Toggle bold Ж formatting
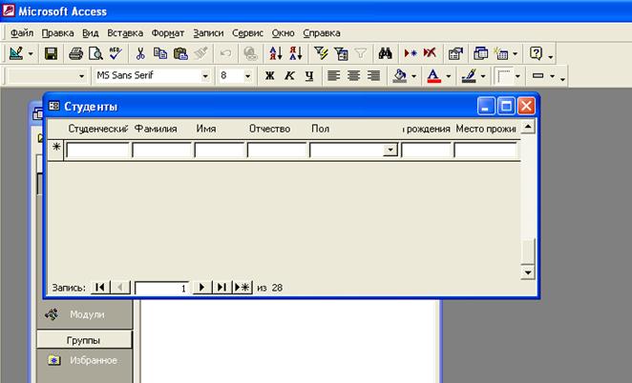The image size is (632, 383). [x=269, y=75]
